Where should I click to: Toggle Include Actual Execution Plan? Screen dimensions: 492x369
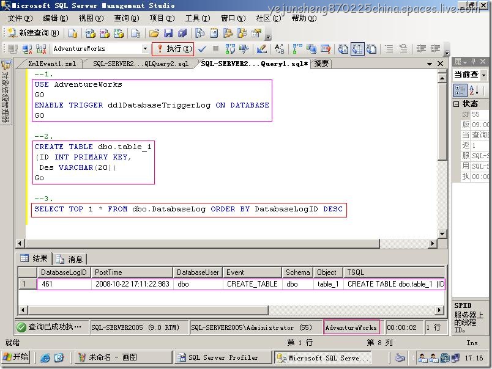[297, 49]
